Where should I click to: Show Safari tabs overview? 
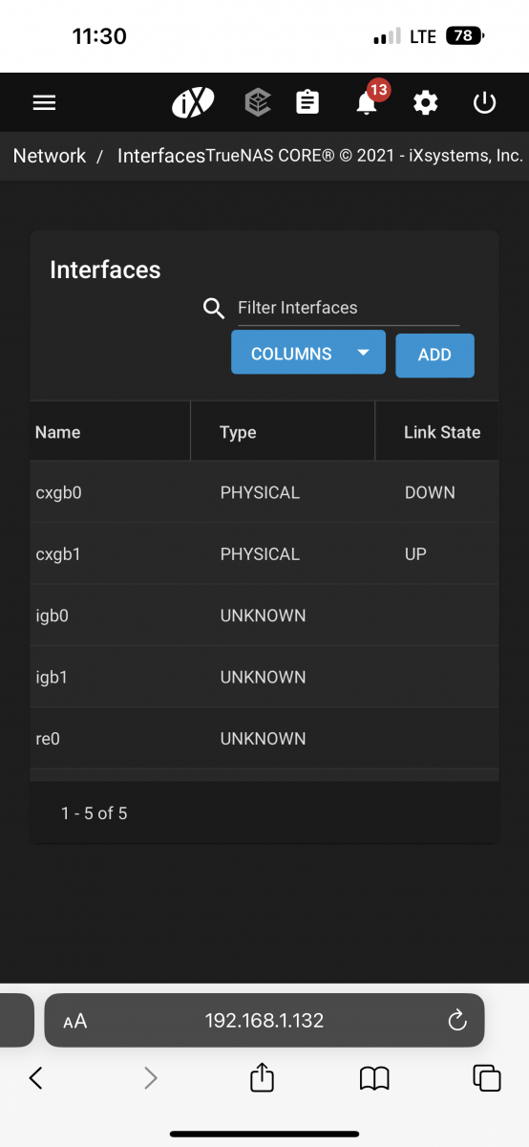(x=487, y=1078)
